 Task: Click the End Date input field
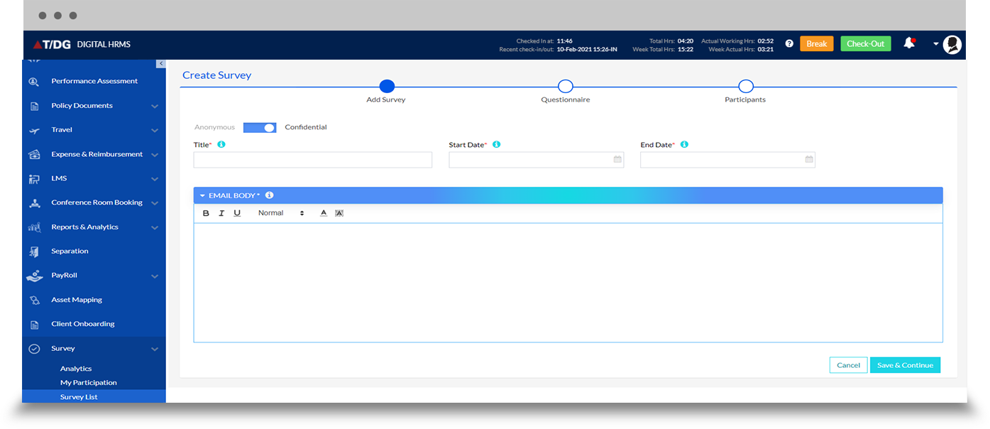point(728,160)
